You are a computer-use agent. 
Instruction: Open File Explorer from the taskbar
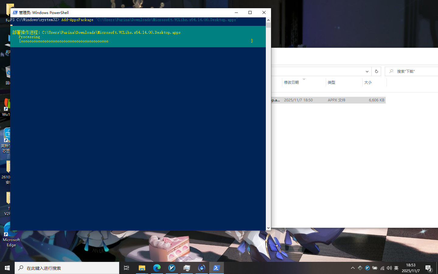point(142,268)
